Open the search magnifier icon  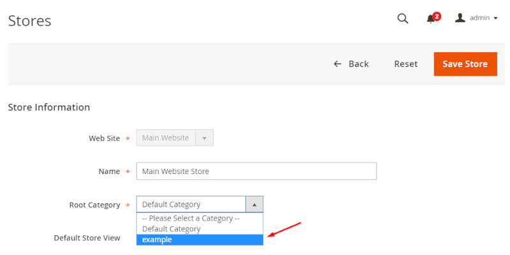[x=402, y=18]
